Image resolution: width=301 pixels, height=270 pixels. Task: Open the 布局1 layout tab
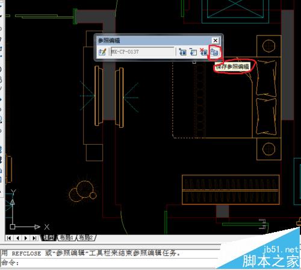tap(66, 238)
